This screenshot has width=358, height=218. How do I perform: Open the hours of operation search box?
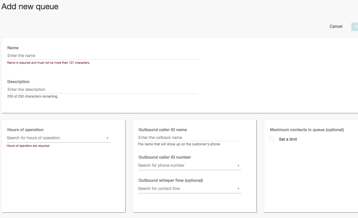[x=55, y=138]
